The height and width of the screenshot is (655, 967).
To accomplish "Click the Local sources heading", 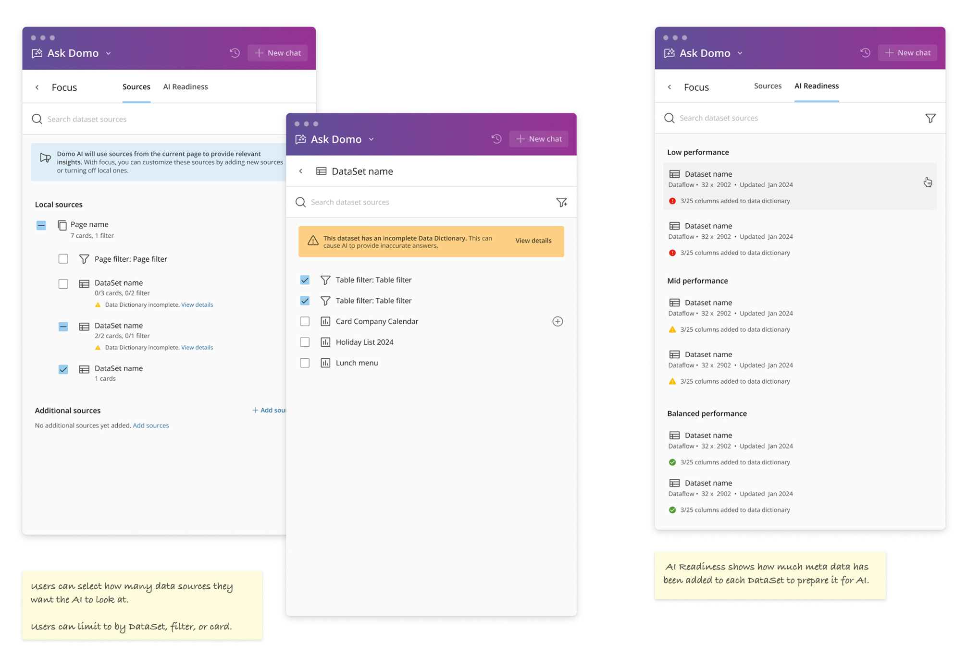I will tap(59, 205).
